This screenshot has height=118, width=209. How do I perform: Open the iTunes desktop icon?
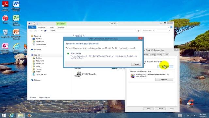pos(6,20)
